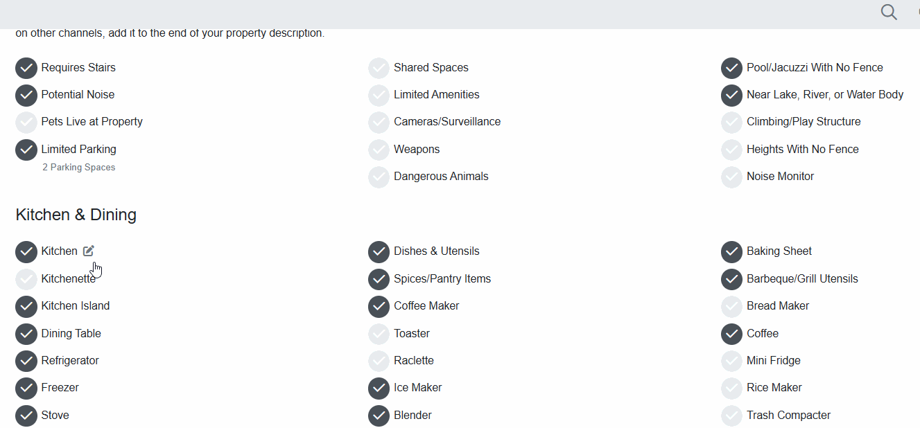This screenshot has width=920, height=428.
Task: Check the Dangerous Animals option
Action: pyautogui.click(x=379, y=177)
